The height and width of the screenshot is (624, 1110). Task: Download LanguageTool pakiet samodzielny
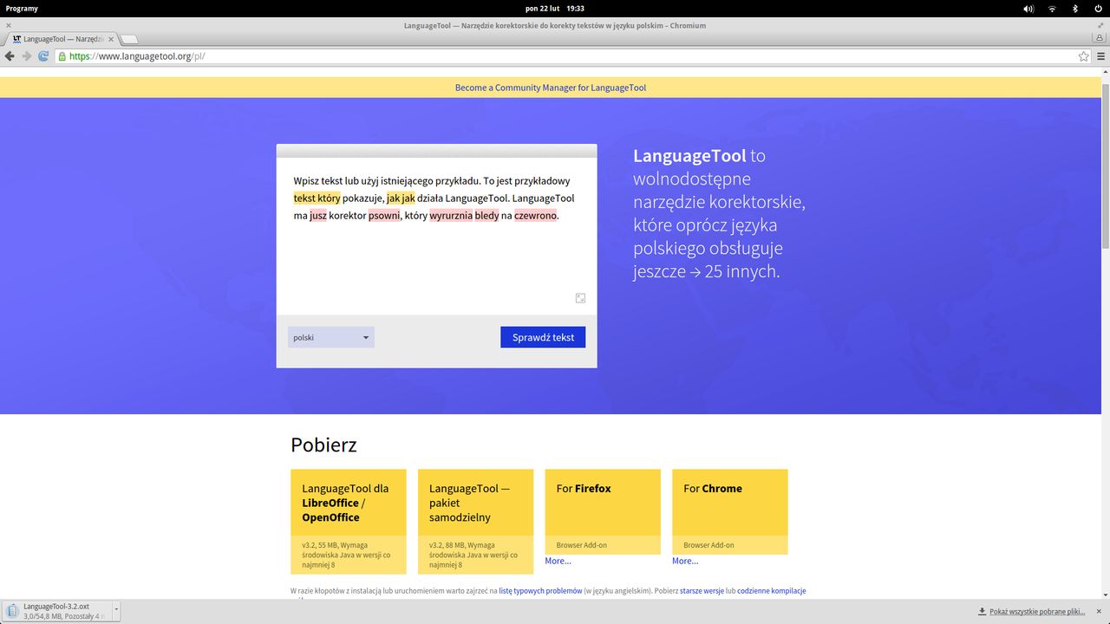[x=475, y=521]
